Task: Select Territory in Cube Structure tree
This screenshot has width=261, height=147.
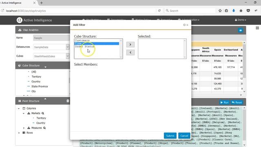Action: (x=36, y=77)
